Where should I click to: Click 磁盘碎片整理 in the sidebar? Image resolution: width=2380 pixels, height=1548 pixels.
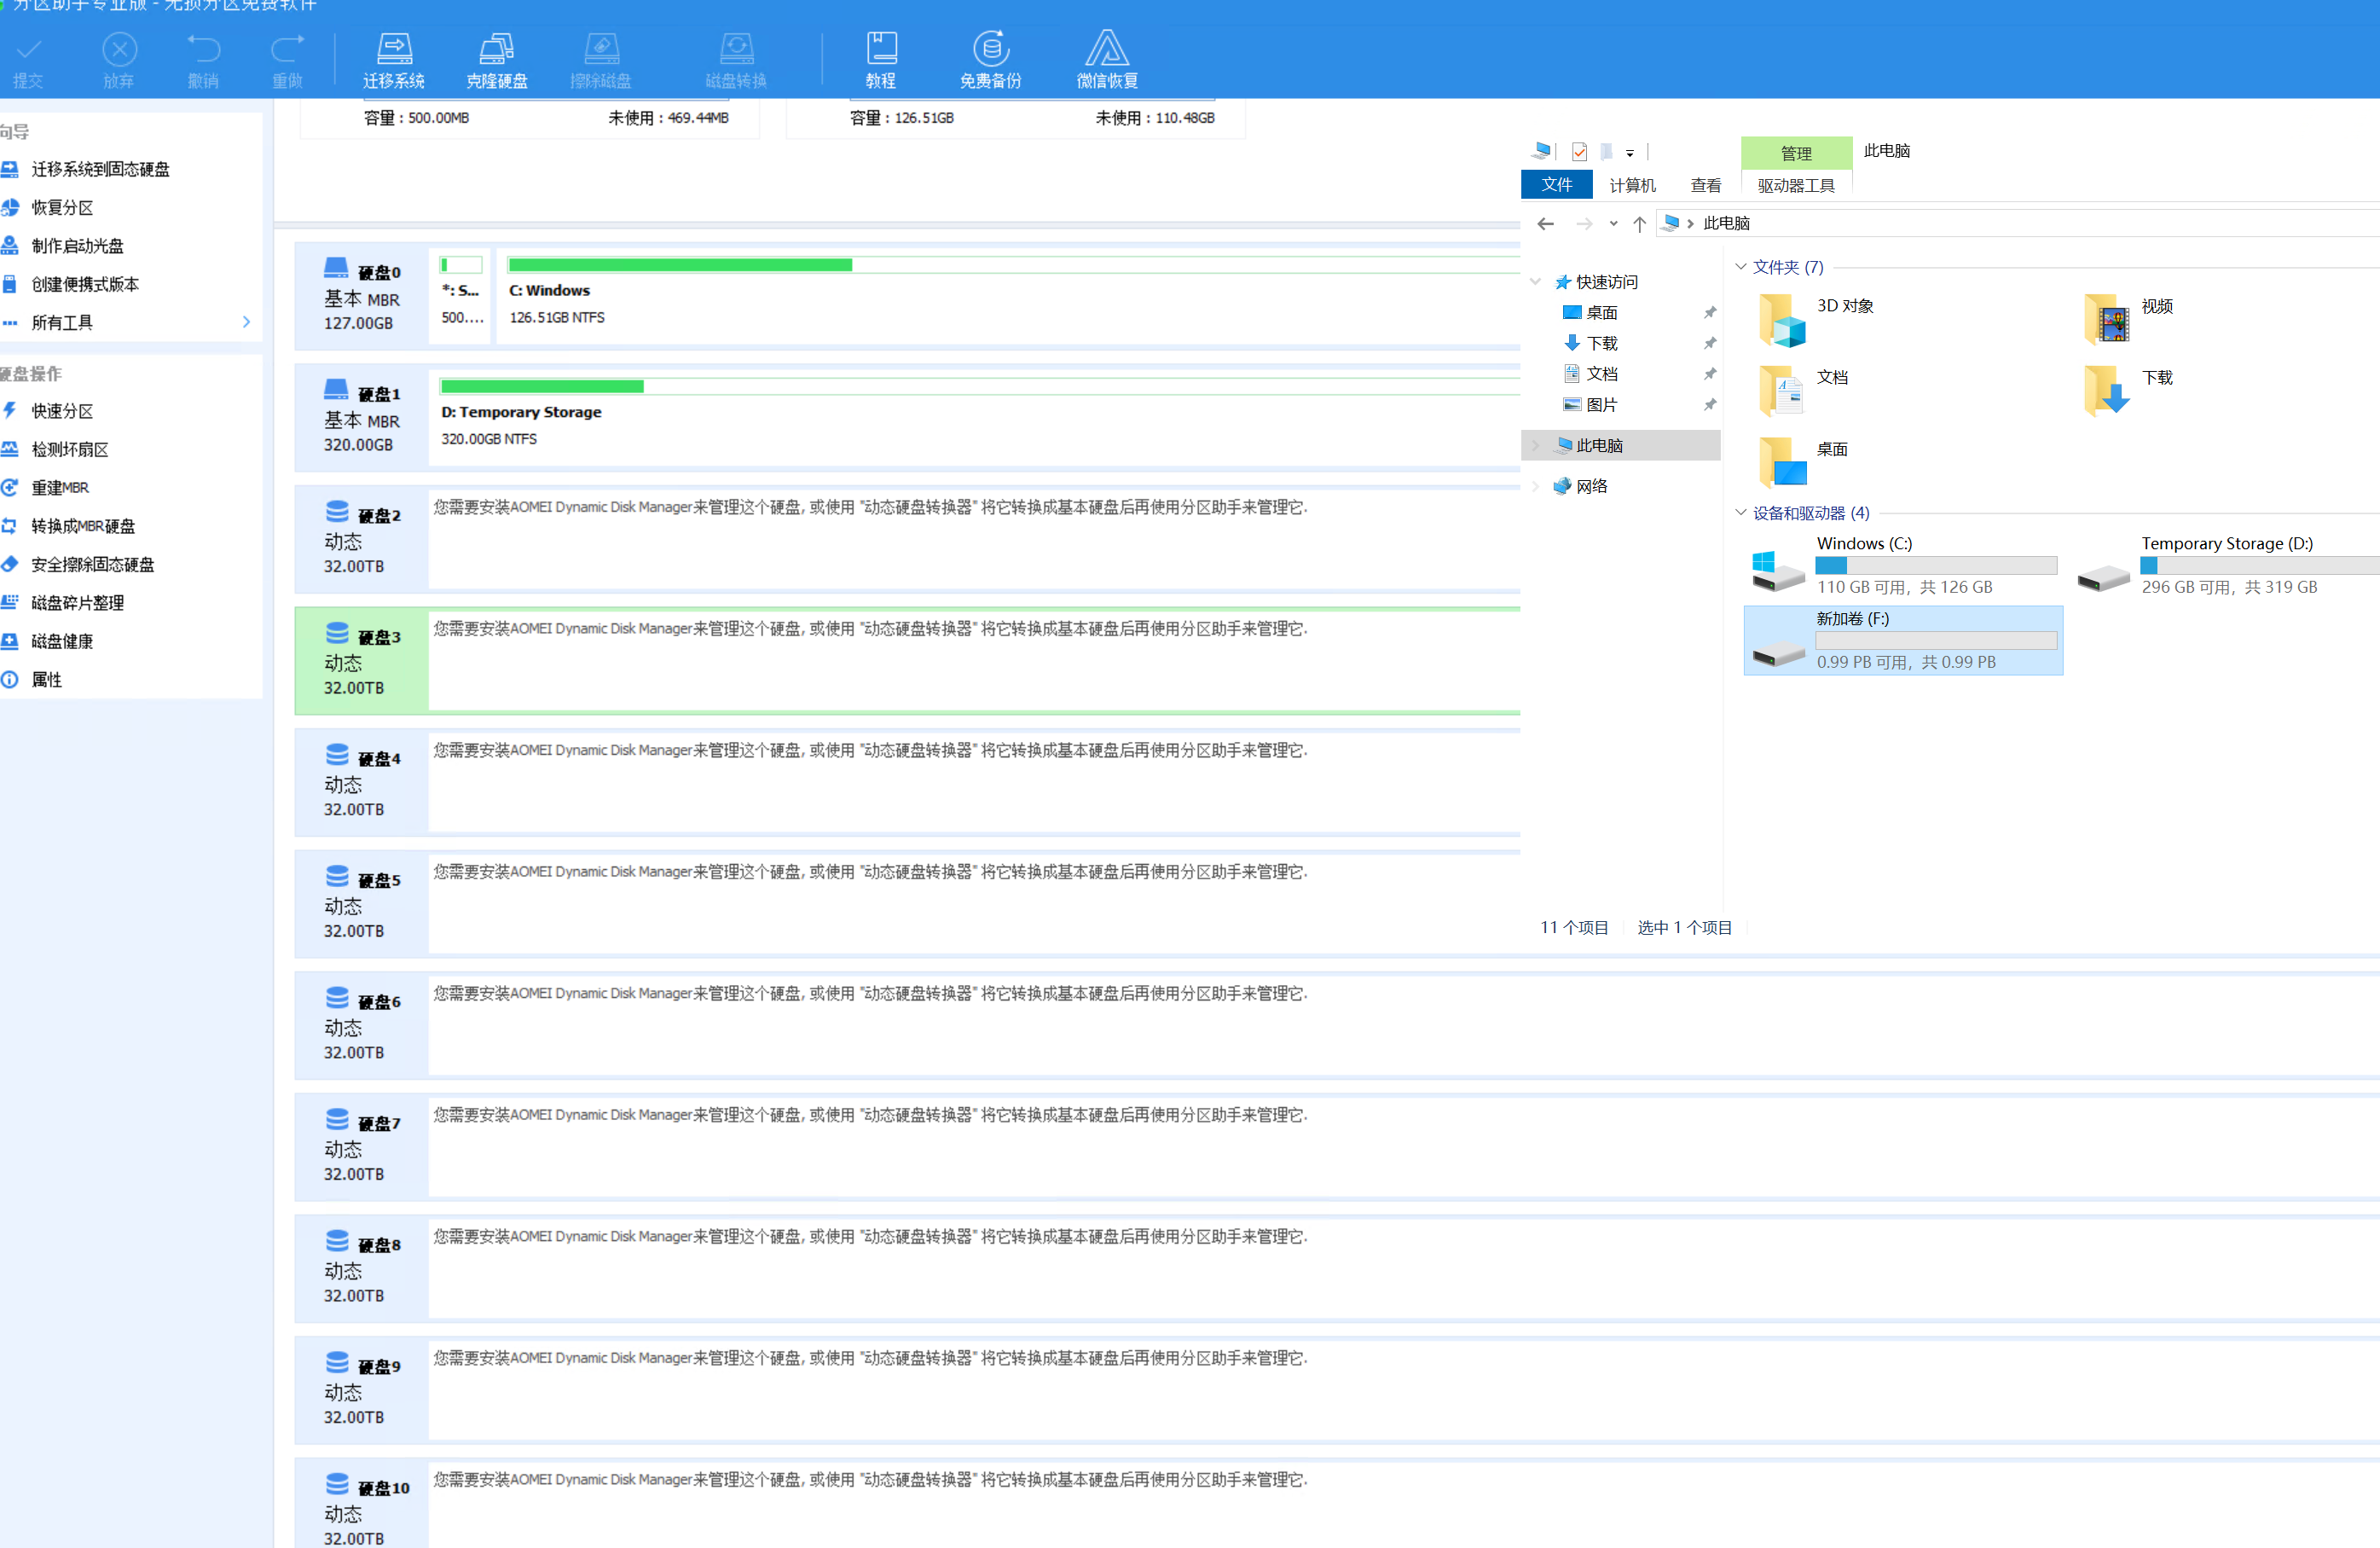(x=77, y=602)
